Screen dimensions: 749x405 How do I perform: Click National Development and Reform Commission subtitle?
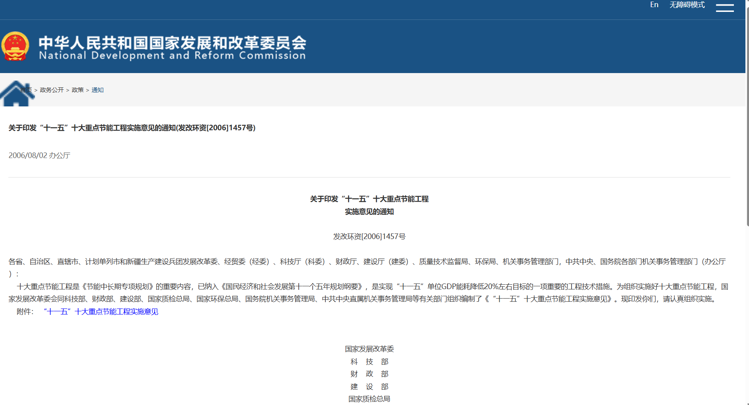(172, 56)
